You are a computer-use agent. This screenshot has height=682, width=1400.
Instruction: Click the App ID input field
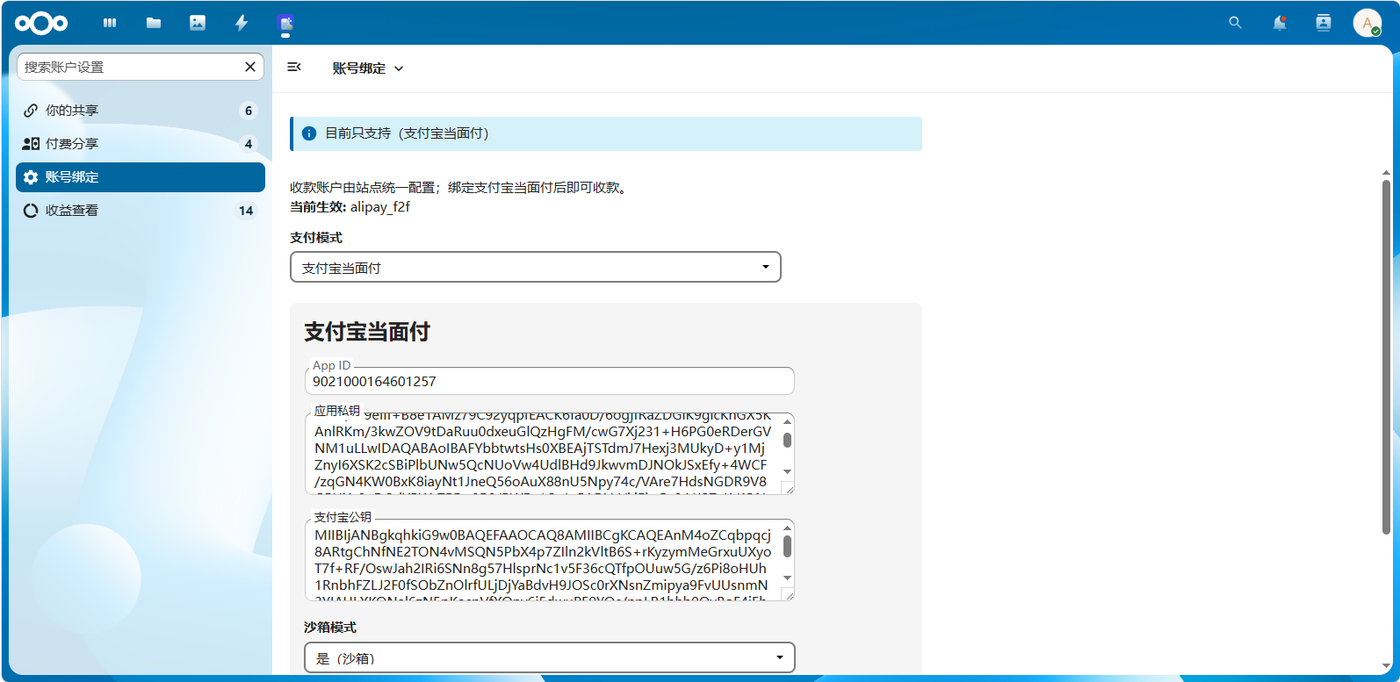[x=549, y=381]
